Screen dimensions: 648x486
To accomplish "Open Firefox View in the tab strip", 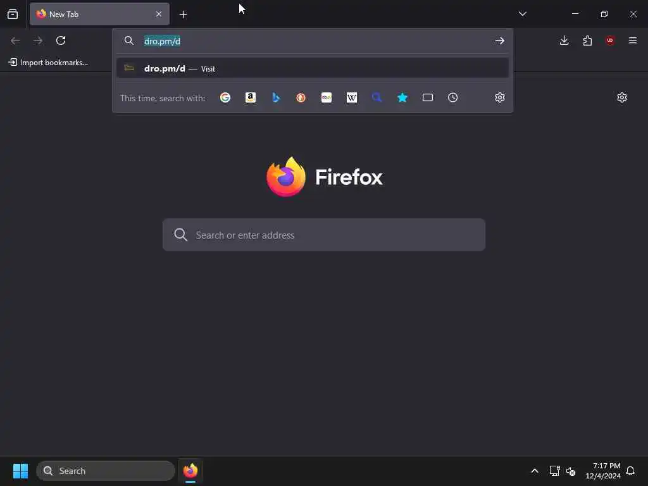I will [x=13, y=14].
